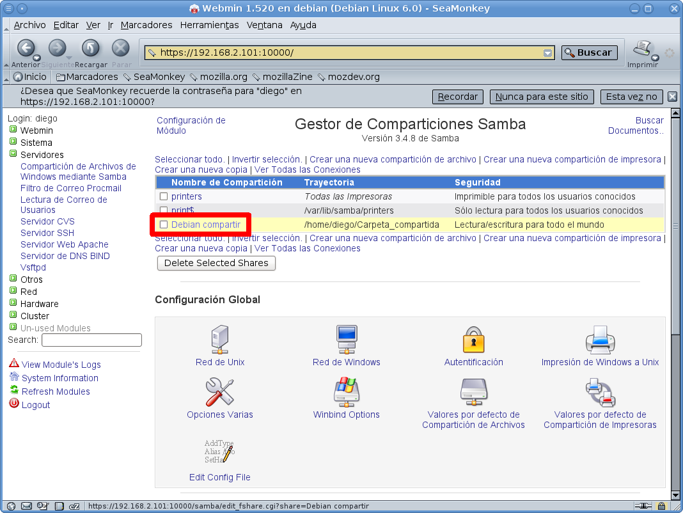Open the Autentificación padlock icon

point(473,339)
